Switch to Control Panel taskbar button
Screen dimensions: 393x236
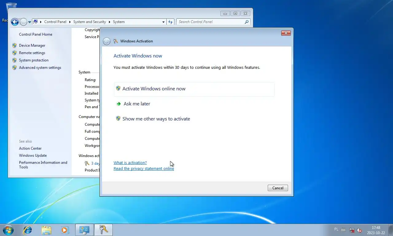84,230
